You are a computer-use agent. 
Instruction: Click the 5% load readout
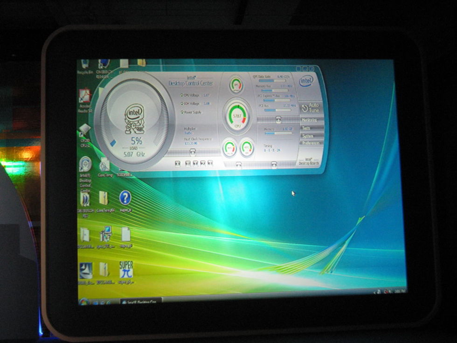click(136, 141)
